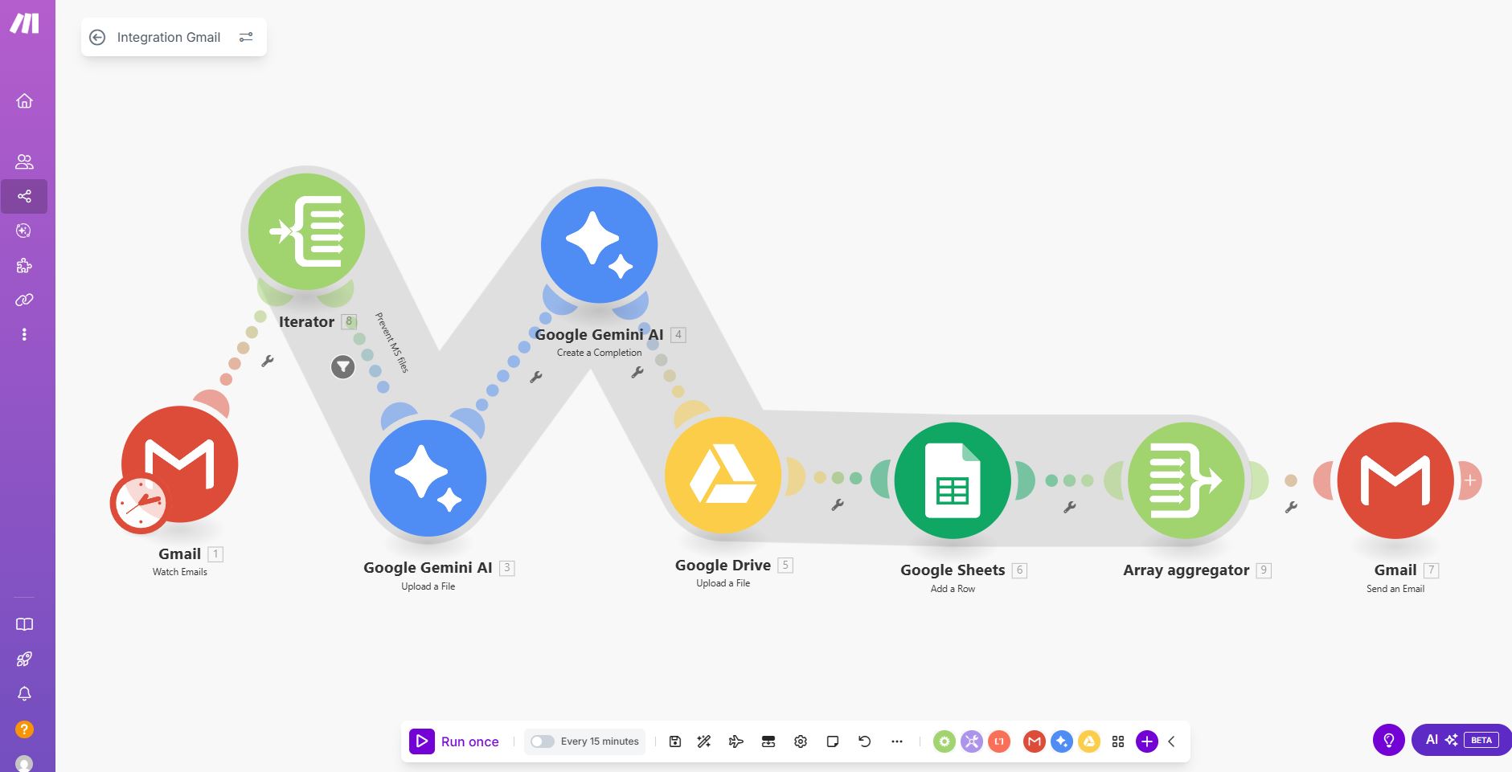Click the magic wand auto-align icon

coord(704,741)
